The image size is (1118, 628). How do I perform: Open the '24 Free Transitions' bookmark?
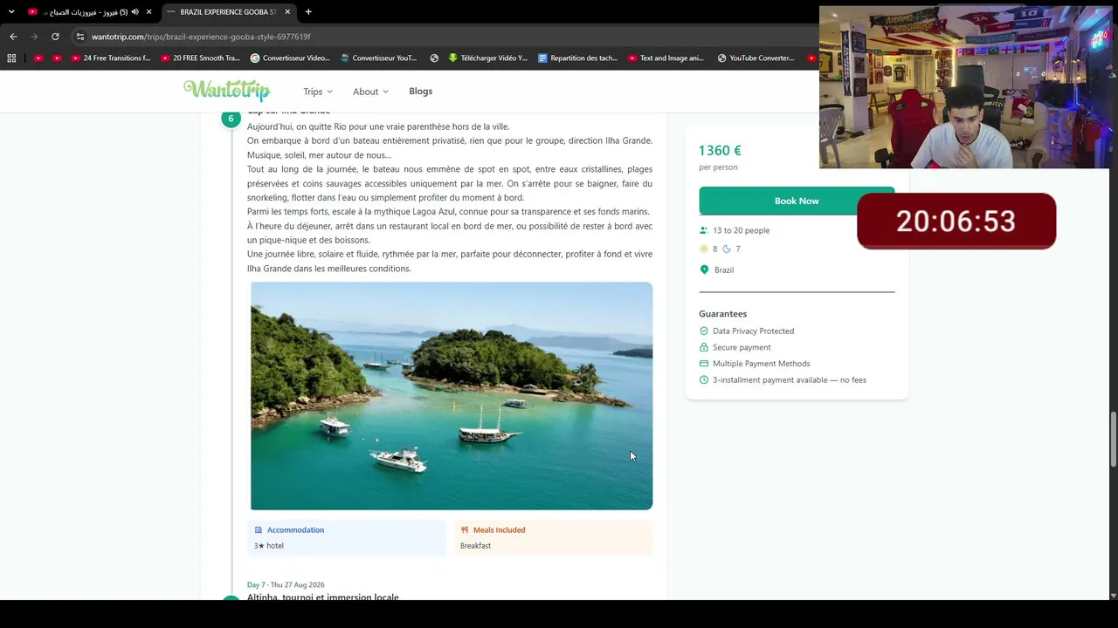111,58
